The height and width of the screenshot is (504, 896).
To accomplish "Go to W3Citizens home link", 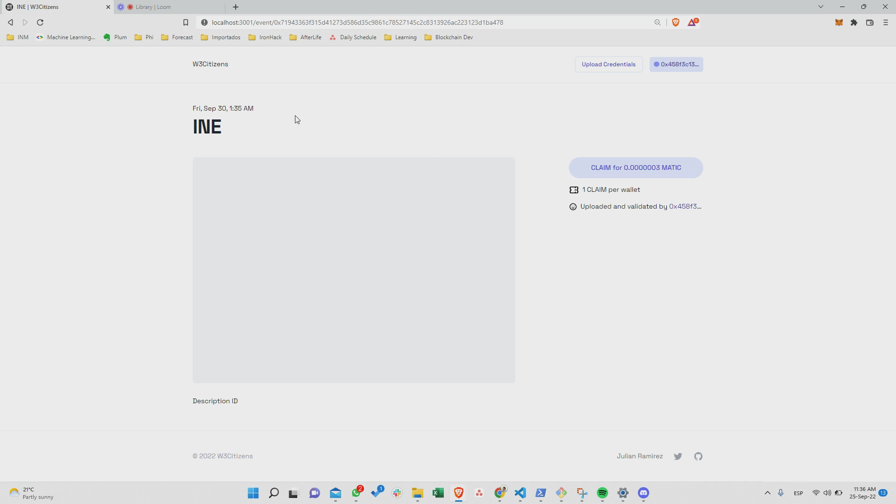I will tap(210, 64).
